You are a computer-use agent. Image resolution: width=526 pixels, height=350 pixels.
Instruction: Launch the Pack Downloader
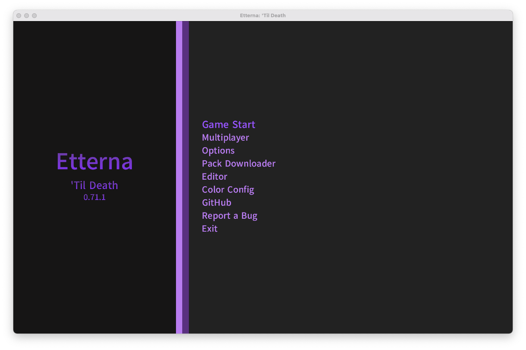click(238, 163)
